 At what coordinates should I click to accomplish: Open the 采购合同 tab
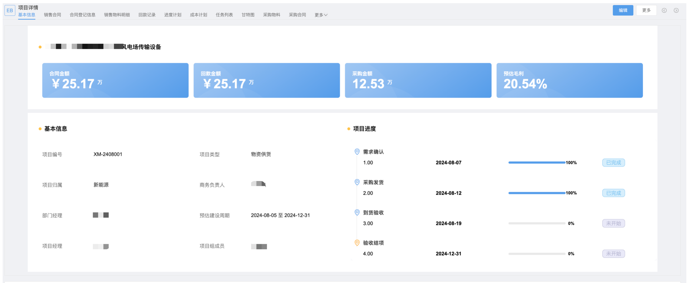coord(298,15)
